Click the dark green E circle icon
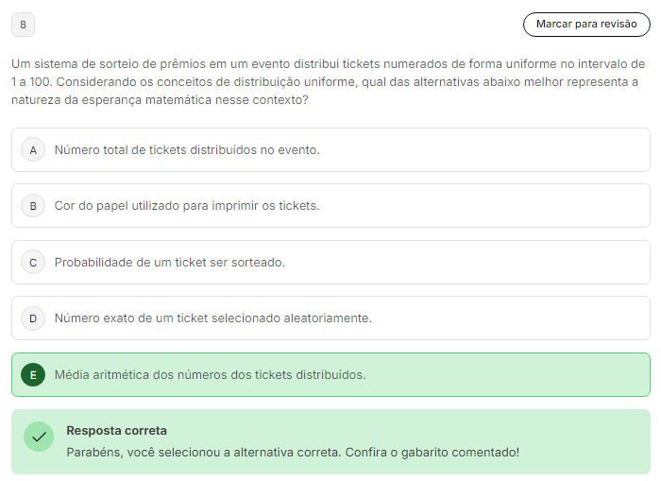This screenshot has height=481, width=661. coord(33,375)
